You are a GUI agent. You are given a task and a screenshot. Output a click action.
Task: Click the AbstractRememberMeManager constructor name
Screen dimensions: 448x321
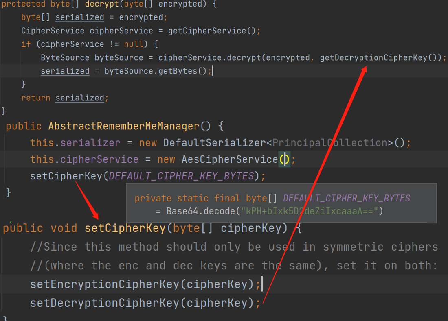tap(124, 126)
